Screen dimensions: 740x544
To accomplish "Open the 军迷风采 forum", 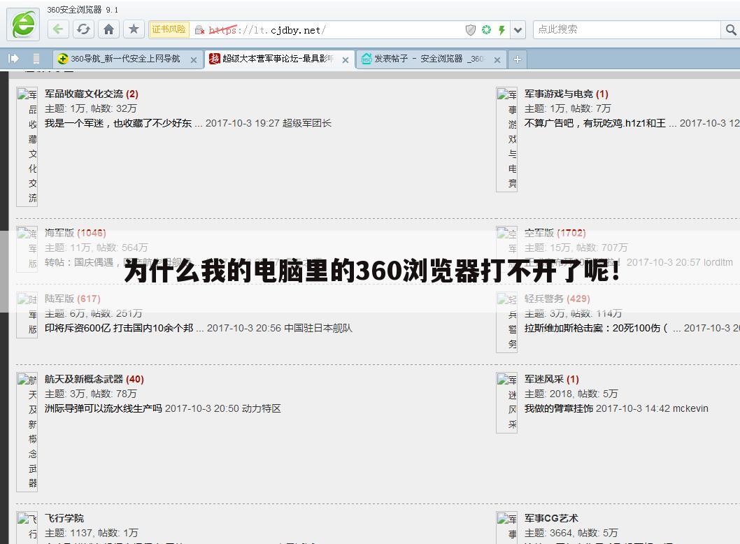I will [544, 379].
